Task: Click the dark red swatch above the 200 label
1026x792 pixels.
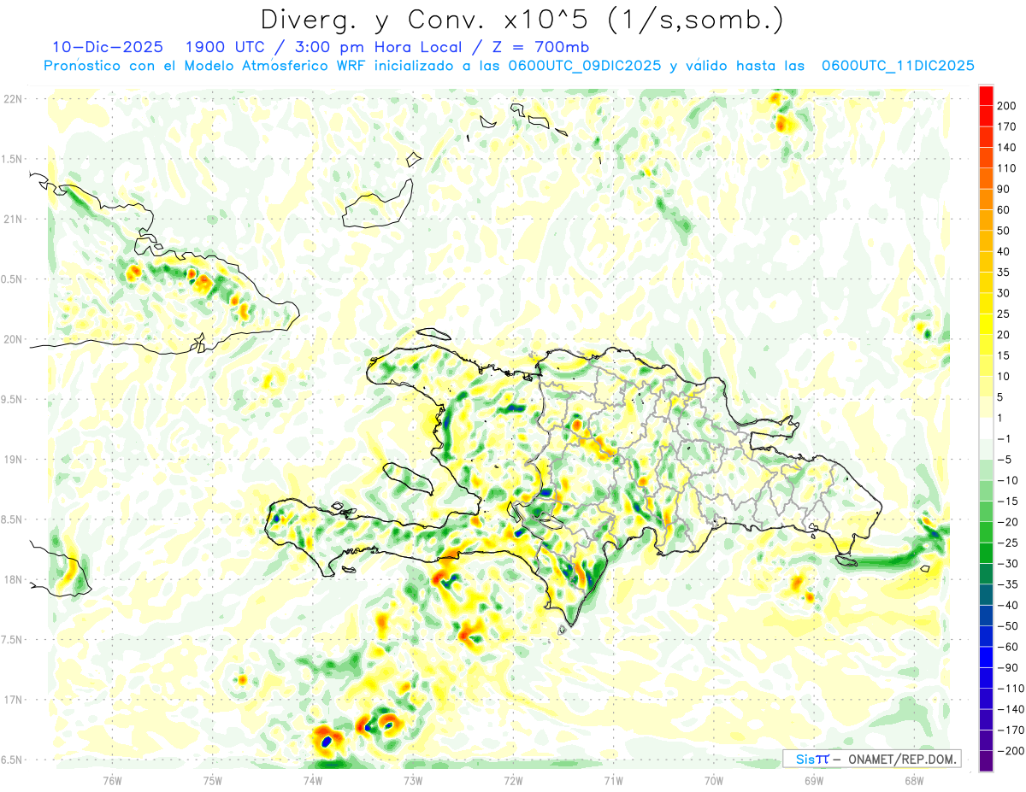Action: coord(986,94)
